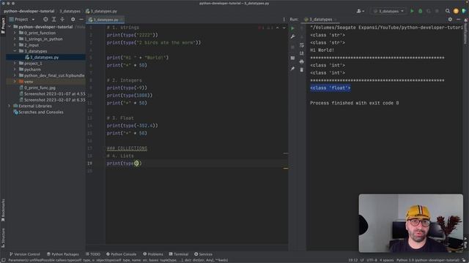Click the Python interpreter status bar entry

click(428, 260)
